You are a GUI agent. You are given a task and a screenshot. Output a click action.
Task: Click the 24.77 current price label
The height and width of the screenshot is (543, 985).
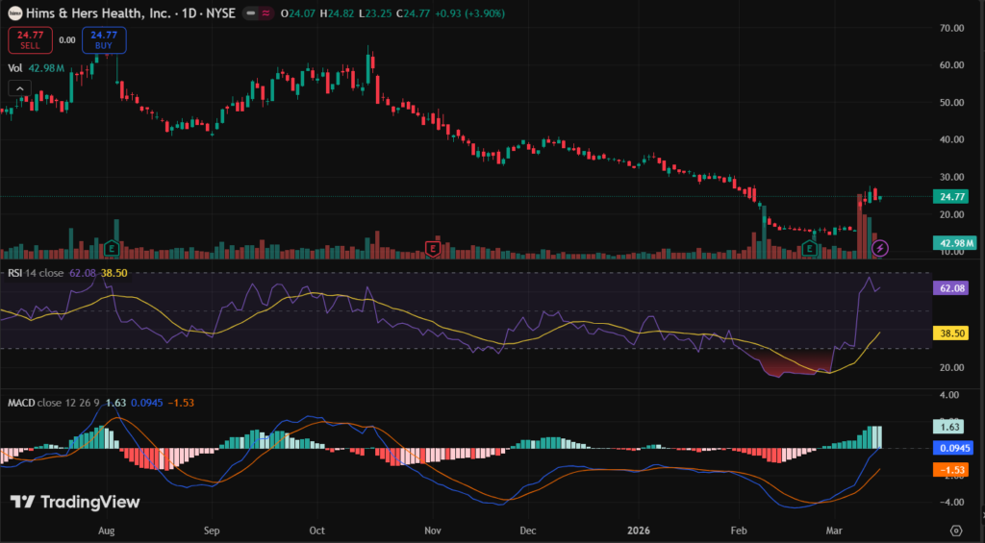pos(951,197)
